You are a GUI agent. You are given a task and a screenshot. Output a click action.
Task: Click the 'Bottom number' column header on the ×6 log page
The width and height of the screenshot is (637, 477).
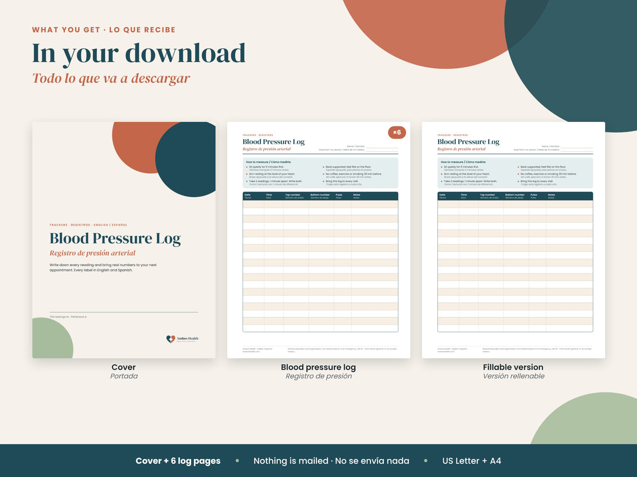320,196
